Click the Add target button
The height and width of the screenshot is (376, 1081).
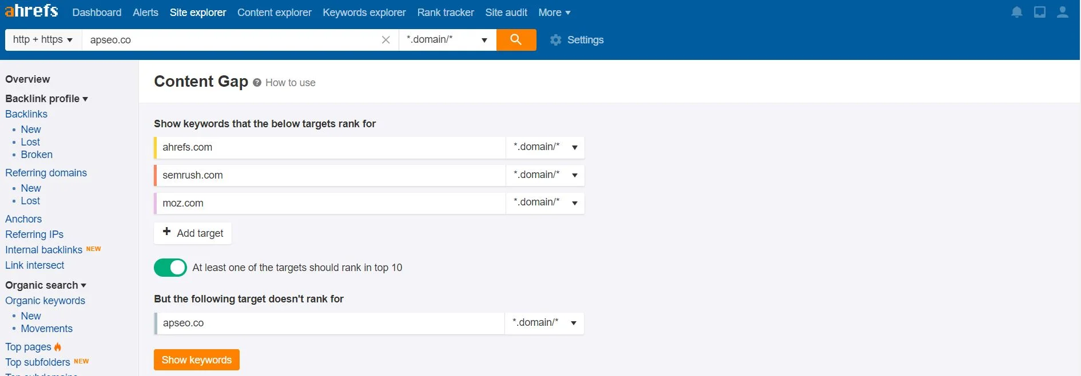click(x=193, y=233)
